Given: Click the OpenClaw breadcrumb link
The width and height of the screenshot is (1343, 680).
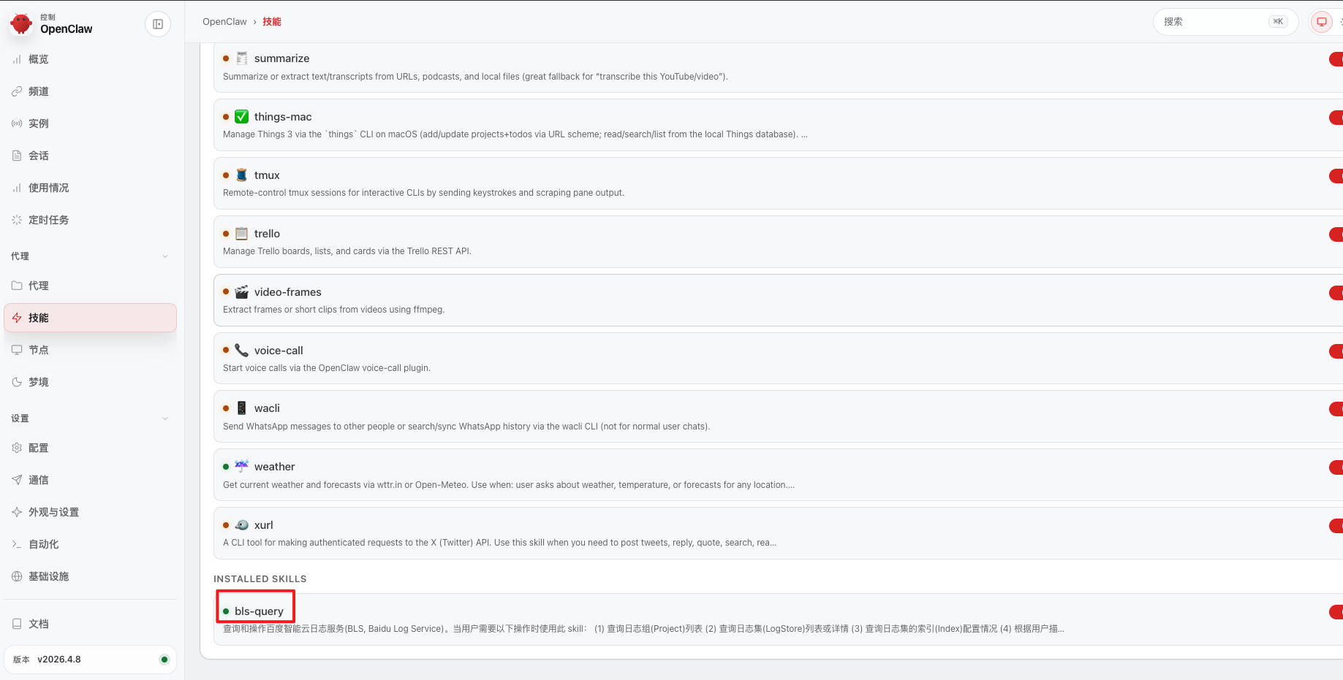Looking at the screenshot, I should (x=224, y=22).
